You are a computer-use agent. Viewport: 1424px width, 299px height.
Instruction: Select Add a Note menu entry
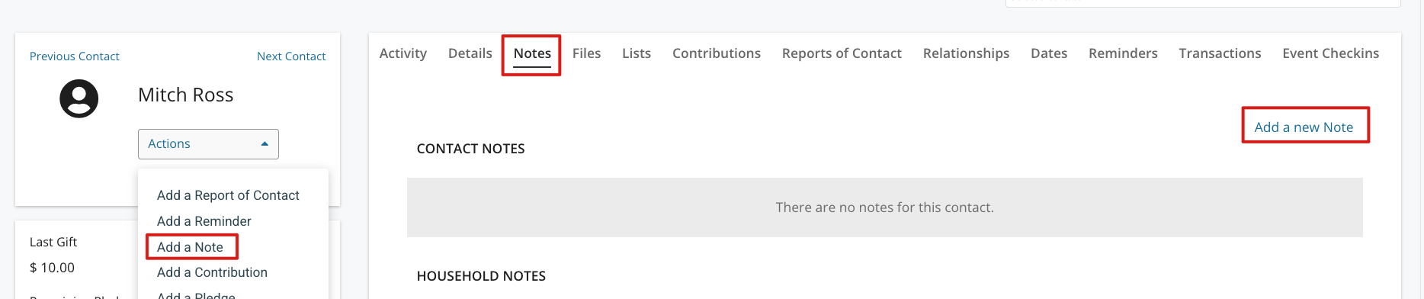point(190,247)
